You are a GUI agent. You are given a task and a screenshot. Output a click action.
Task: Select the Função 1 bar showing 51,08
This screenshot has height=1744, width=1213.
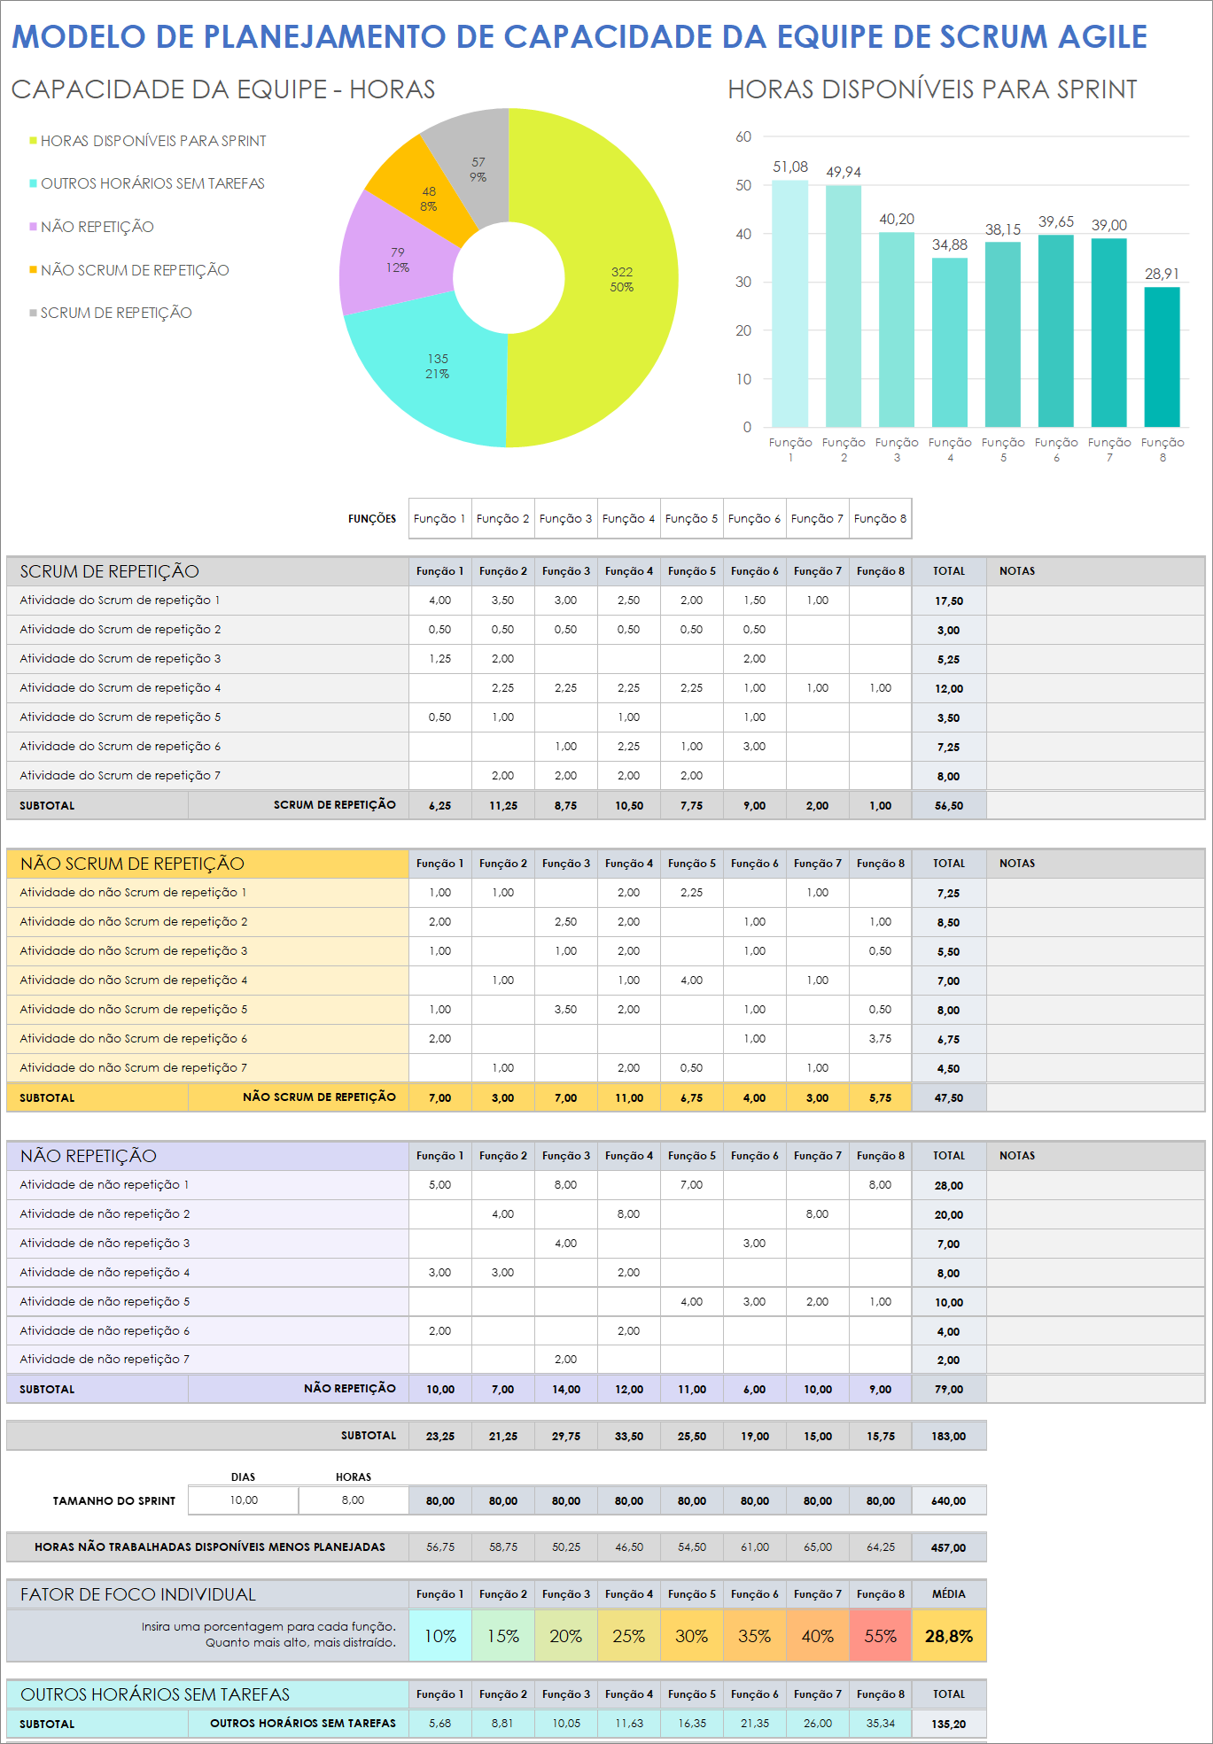click(x=790, y=304)
